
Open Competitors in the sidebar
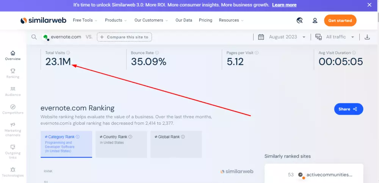13,109
